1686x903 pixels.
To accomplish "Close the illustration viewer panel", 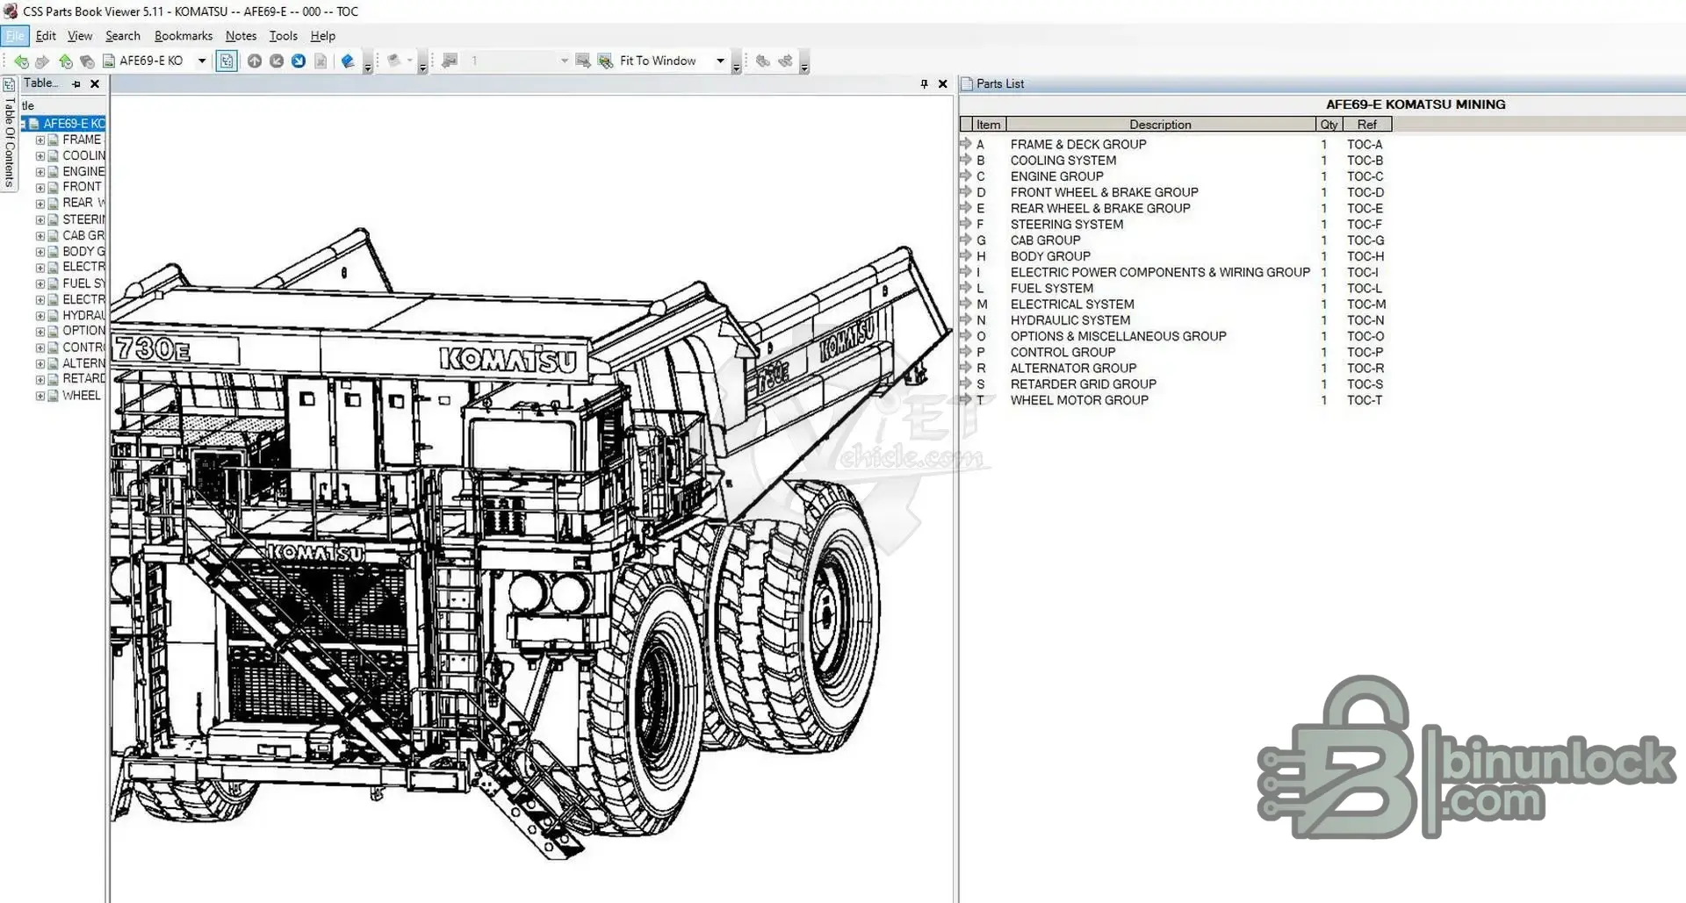I will click(943, 84).
